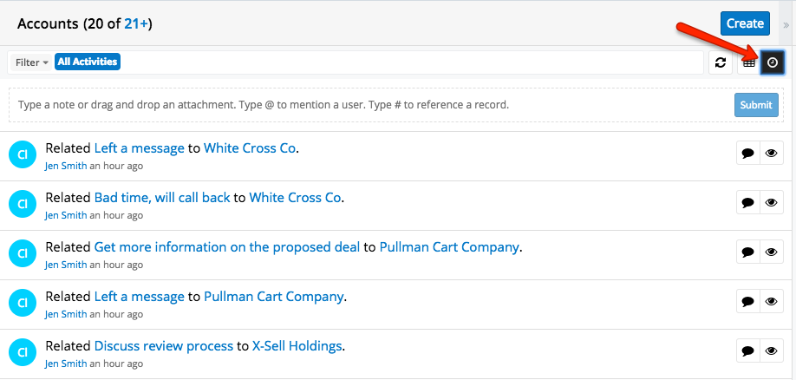Select the activity stream clock icon
Screen dimensions: 796x380
click(772, 62)
